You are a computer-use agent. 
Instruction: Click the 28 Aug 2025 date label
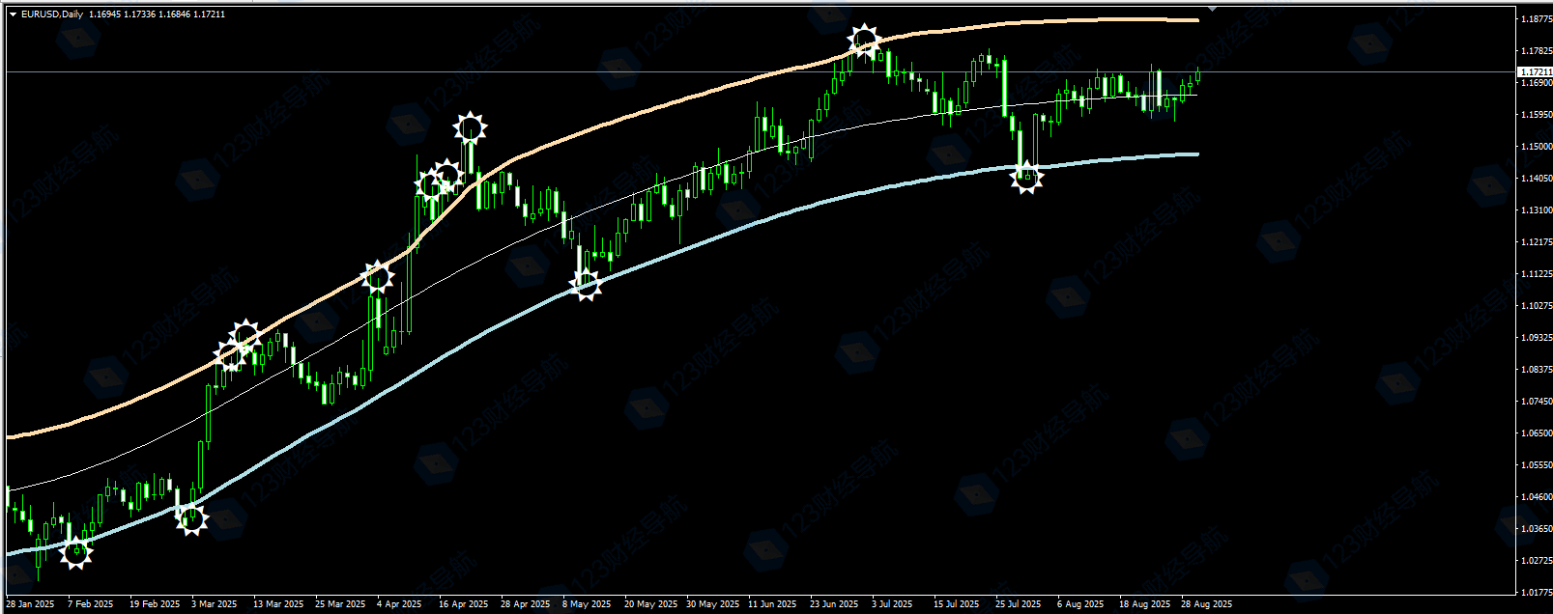pos(1206,604)
